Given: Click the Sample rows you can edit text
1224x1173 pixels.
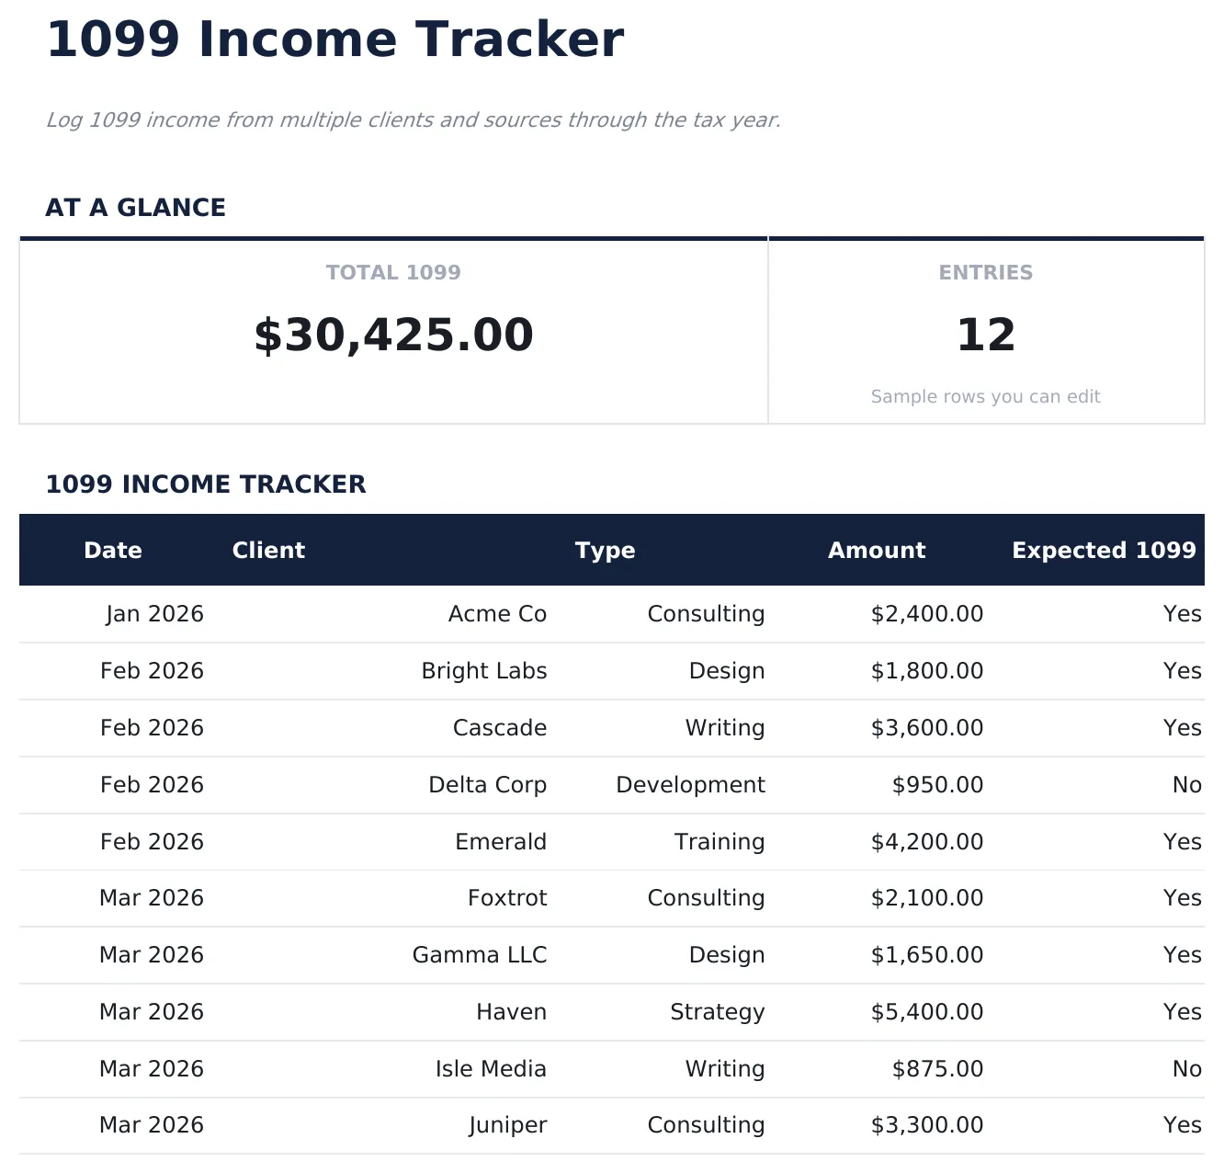Looking at the screenshot, I should 985,396.
